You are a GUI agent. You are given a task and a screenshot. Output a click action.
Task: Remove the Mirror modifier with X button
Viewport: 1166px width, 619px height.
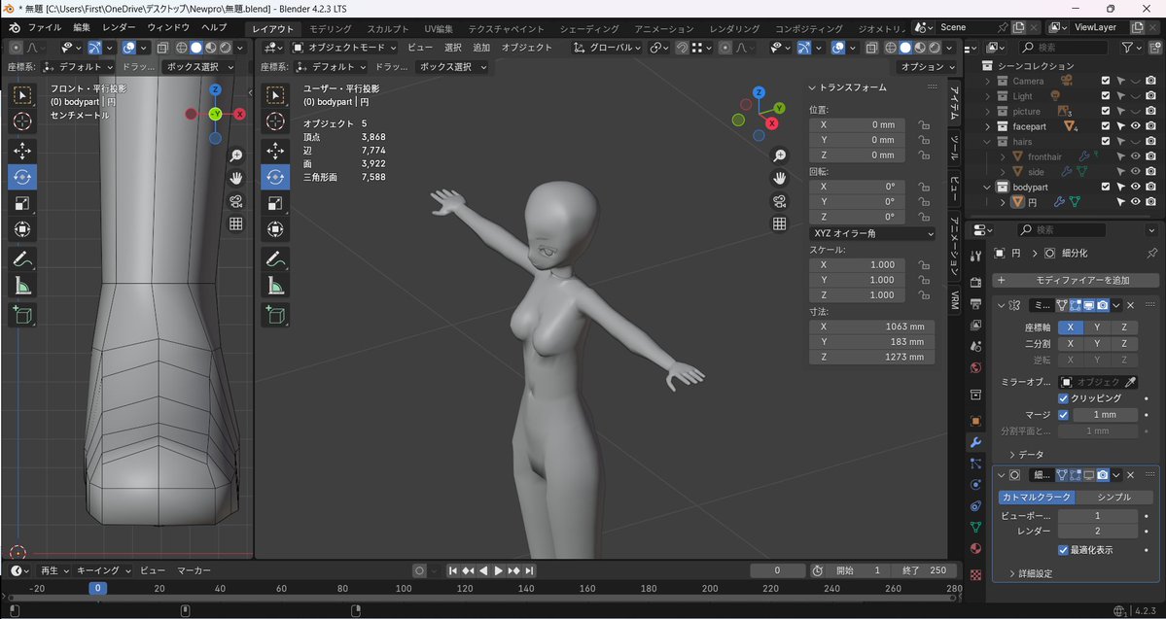(x=1130, y=305)
